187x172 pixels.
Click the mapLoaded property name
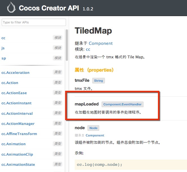87,104
